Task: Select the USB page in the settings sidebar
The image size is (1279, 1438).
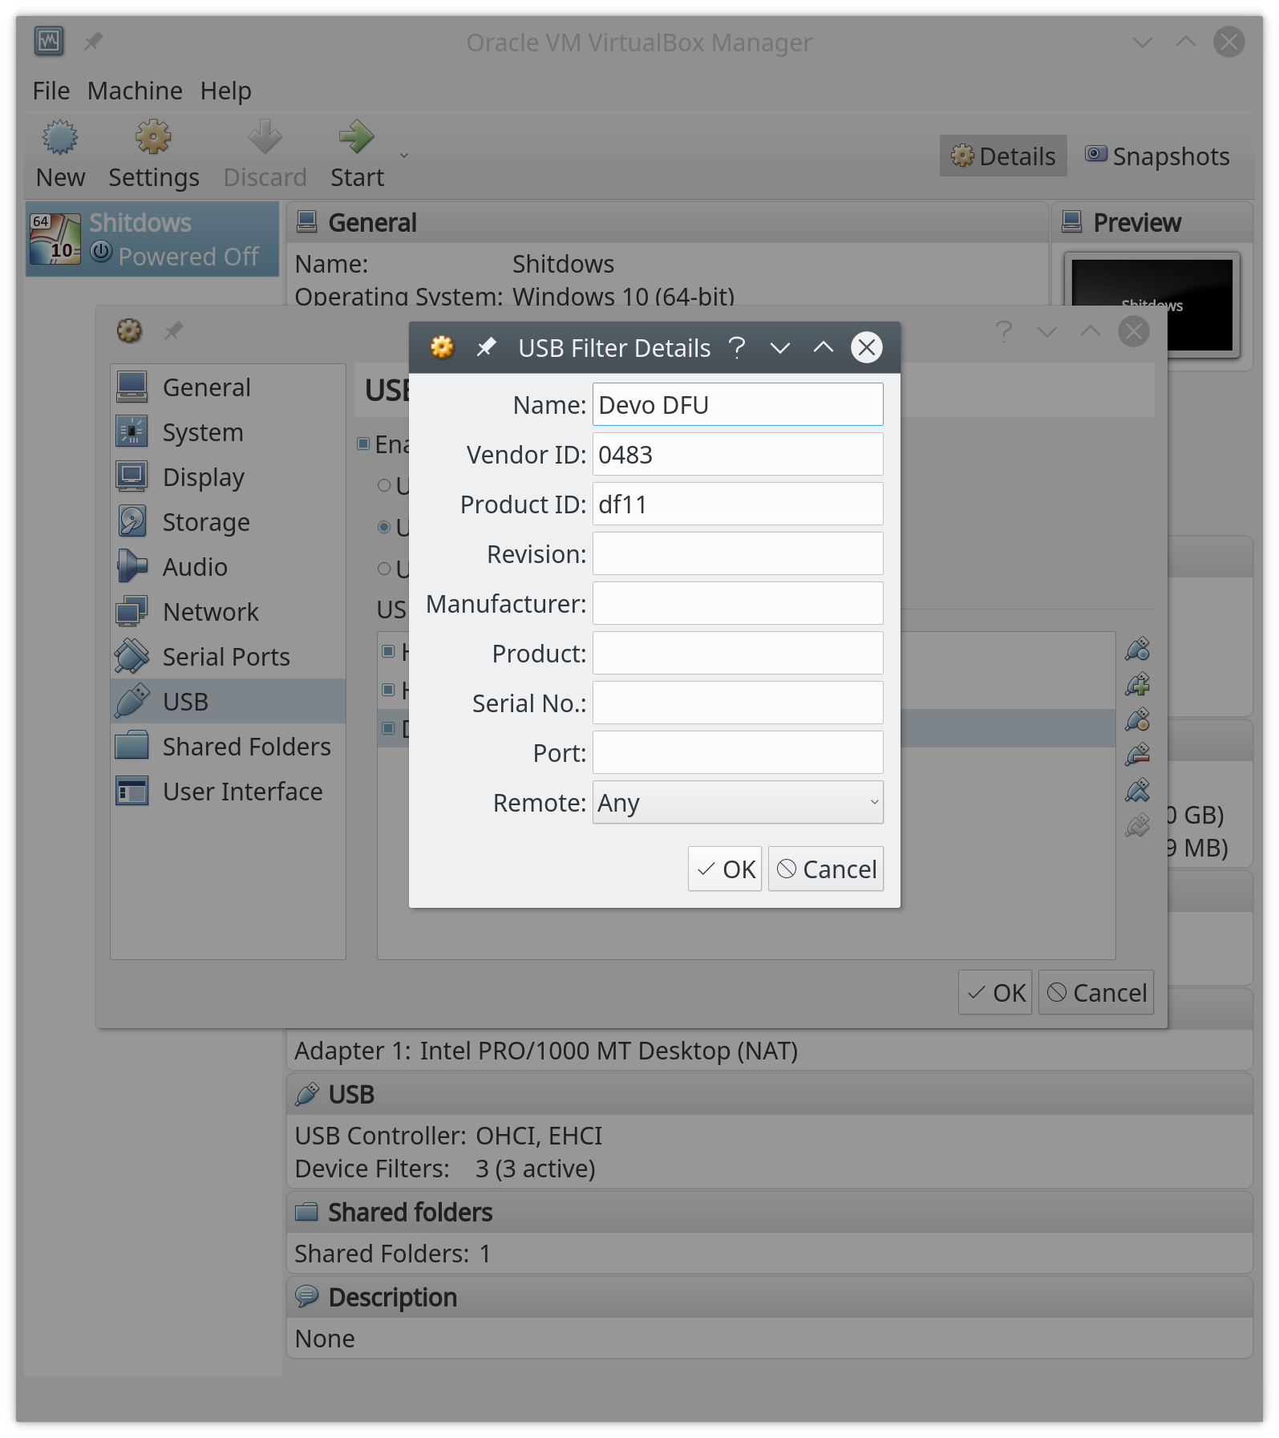Action: pyautogui.click(x=228, y=702)
